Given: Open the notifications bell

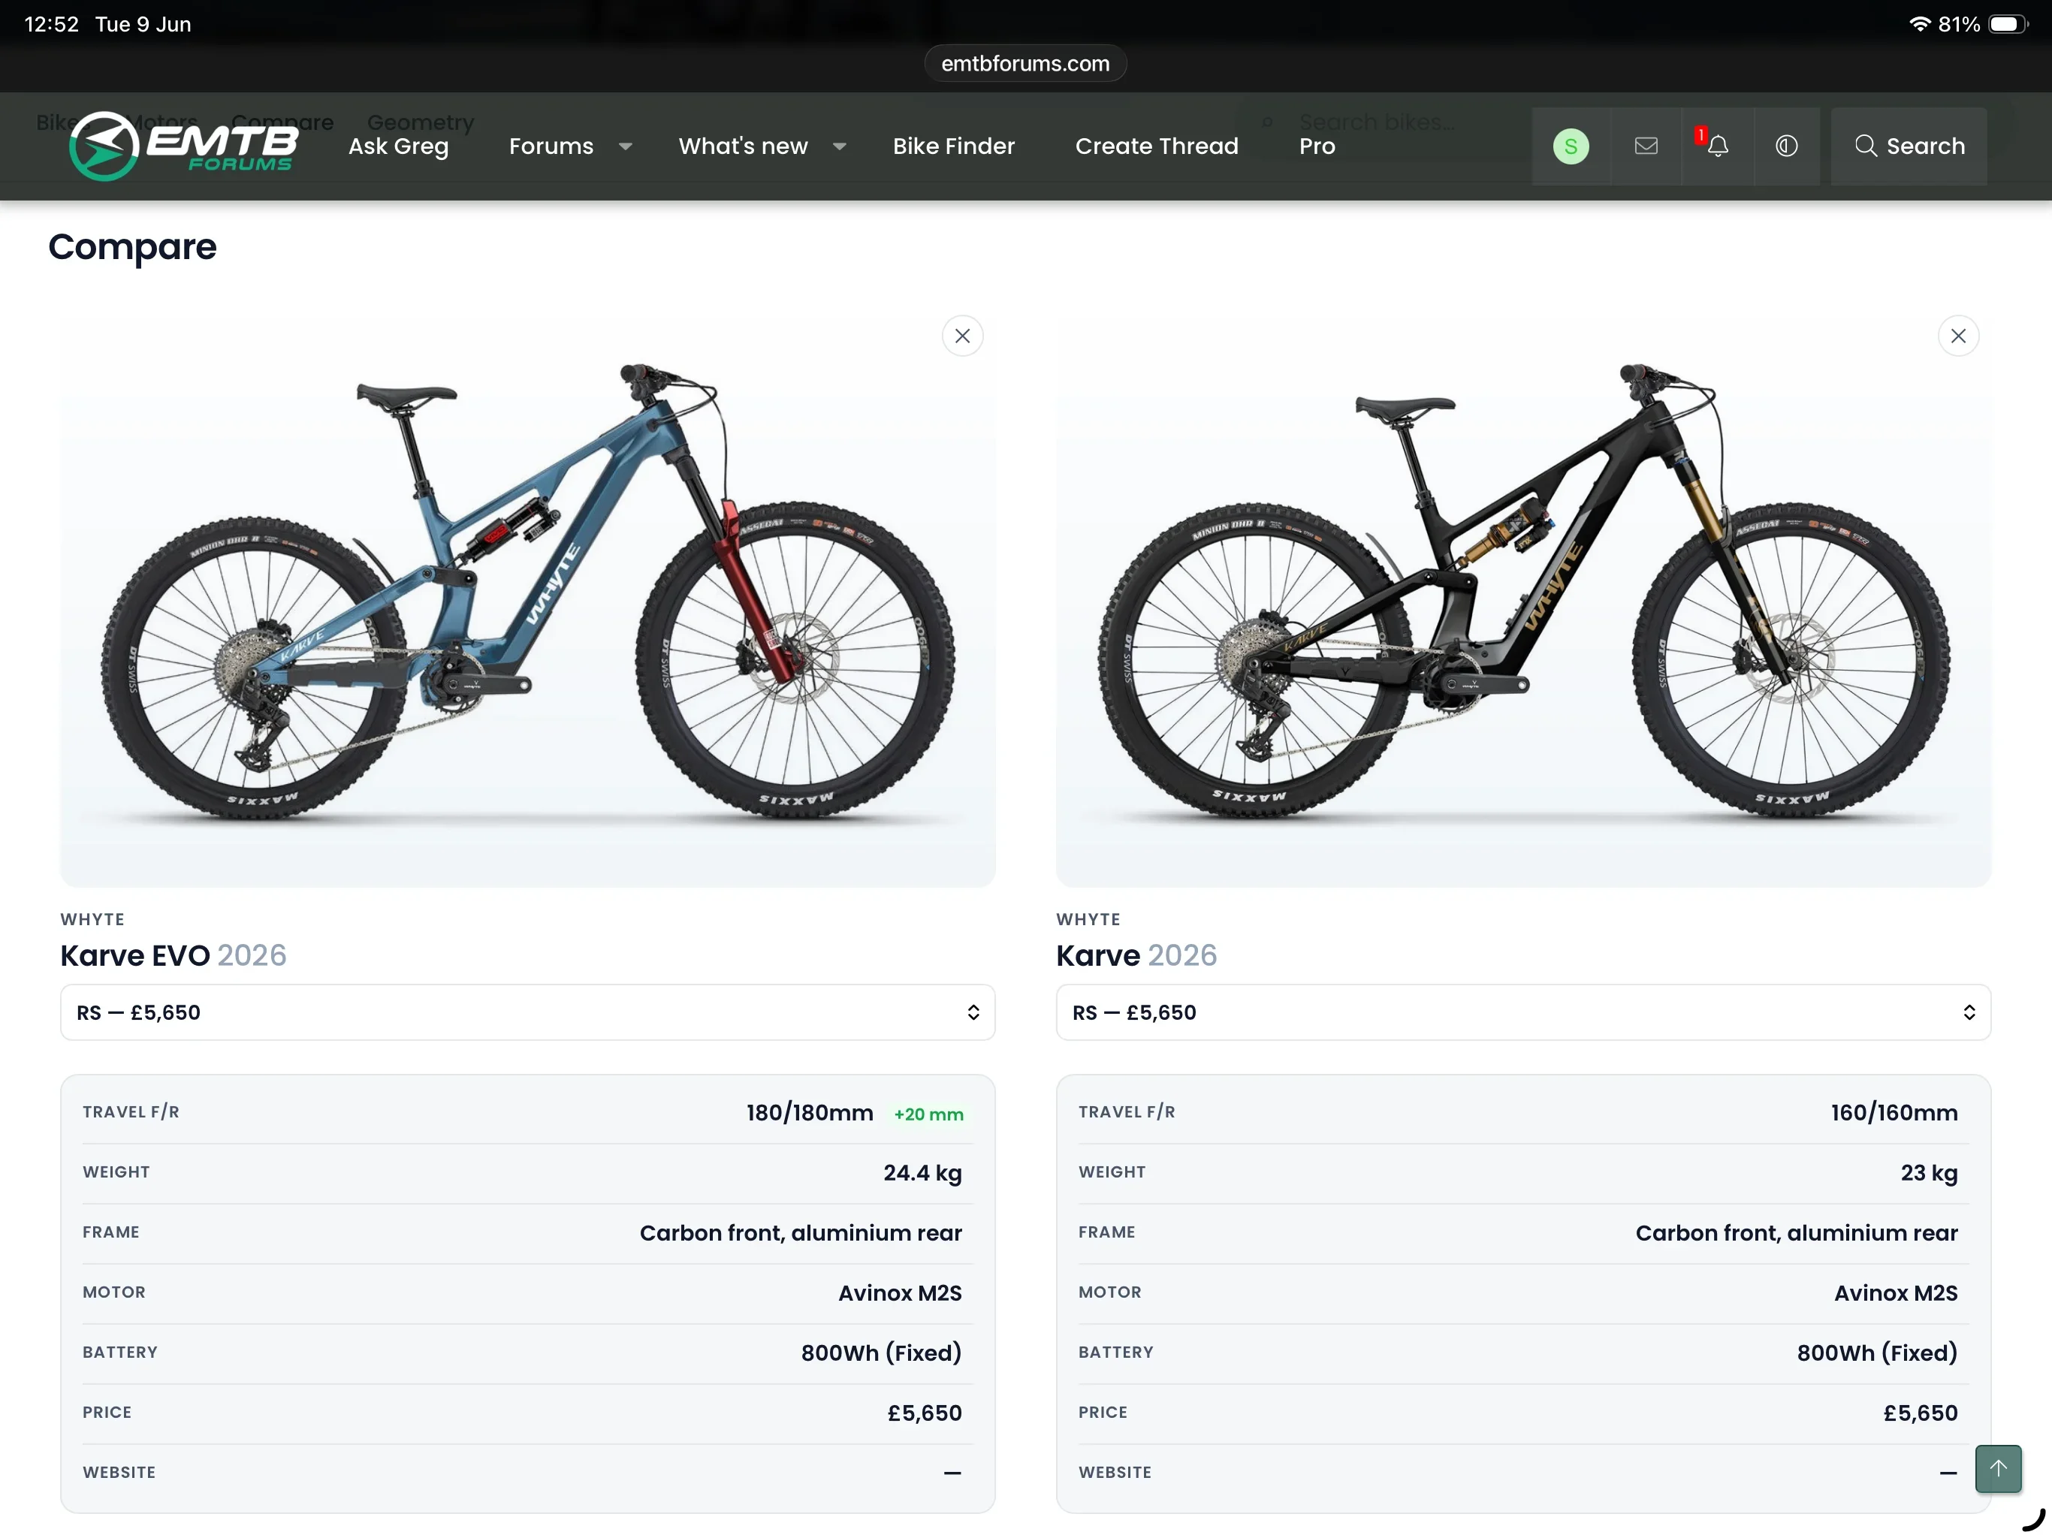Looking at the screenshot, I should point(1717,146).
